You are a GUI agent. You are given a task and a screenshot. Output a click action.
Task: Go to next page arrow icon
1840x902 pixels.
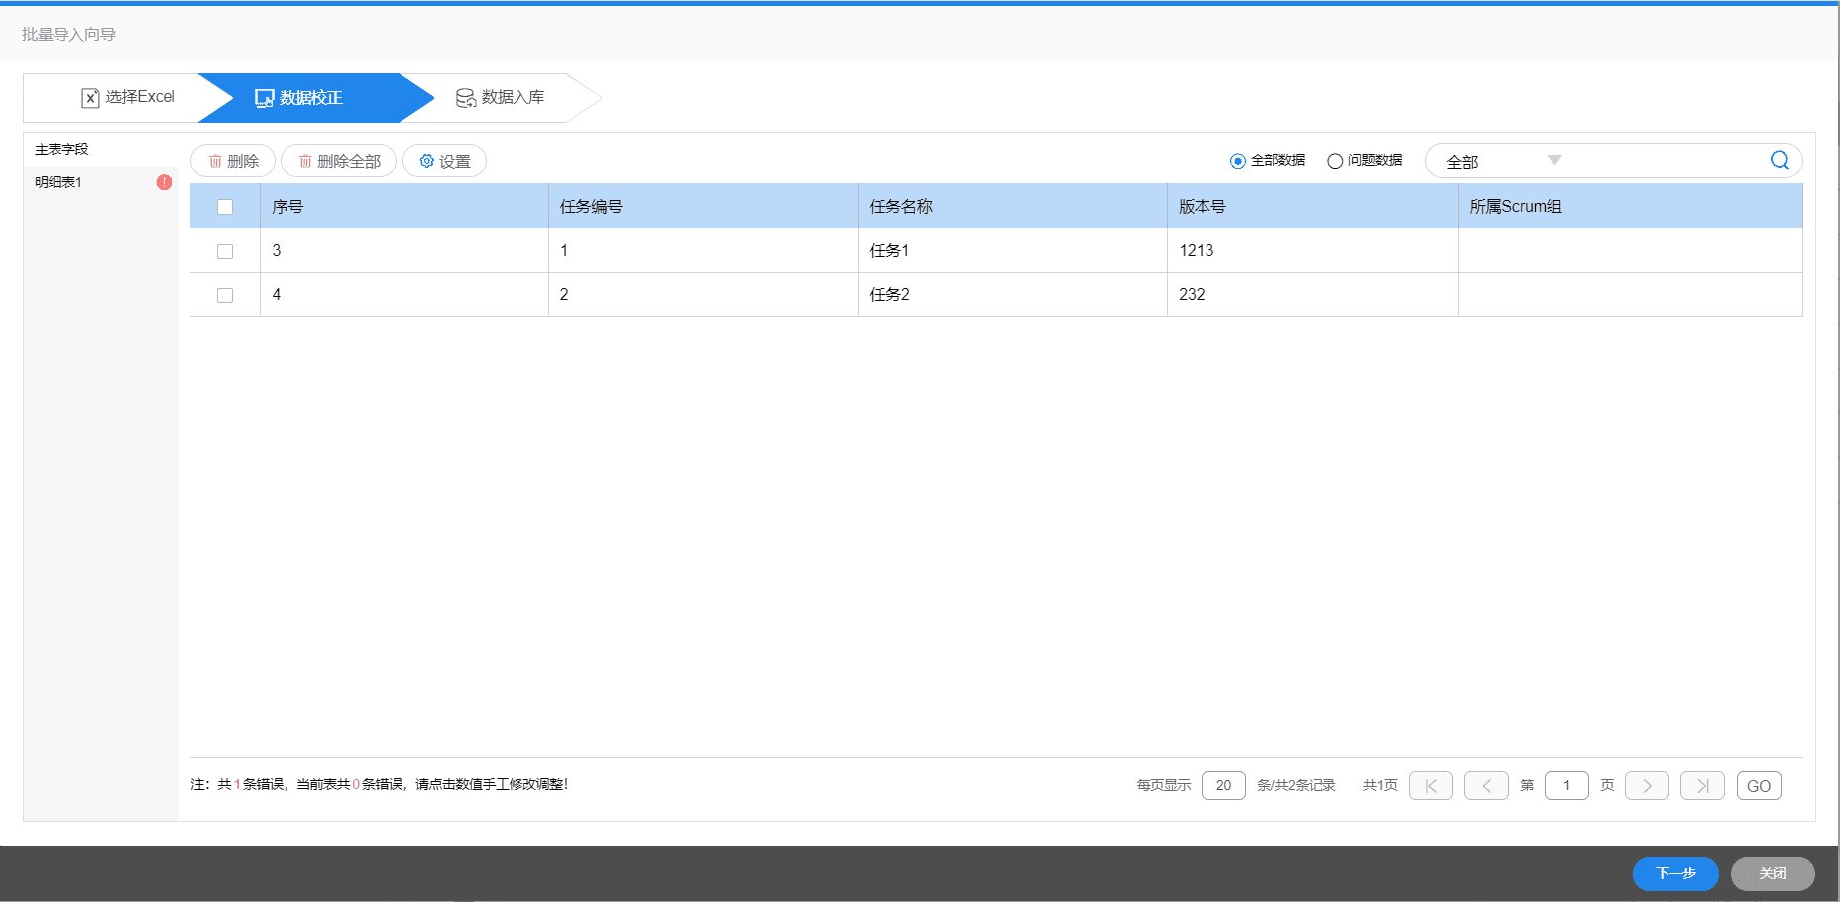point(1647,786)
